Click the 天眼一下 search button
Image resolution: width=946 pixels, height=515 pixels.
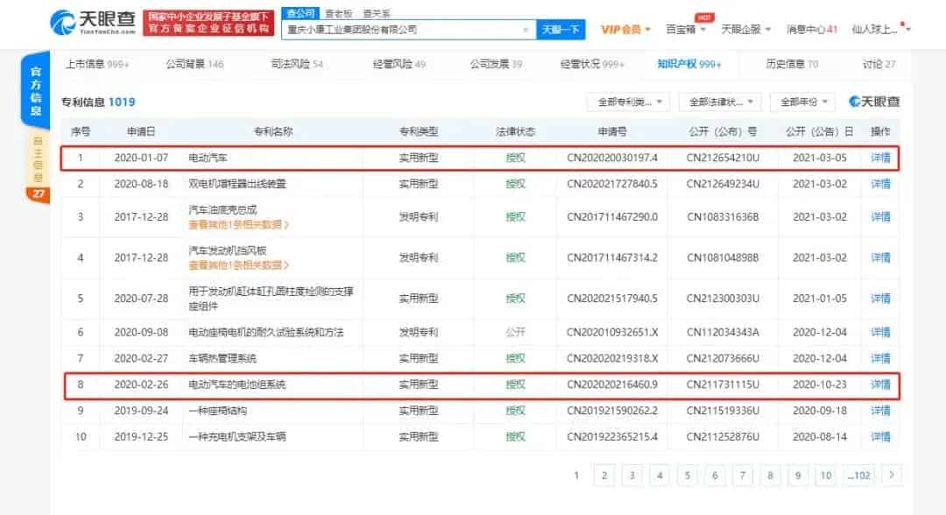[561, 30]
